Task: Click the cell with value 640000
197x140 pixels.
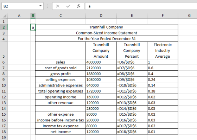Action: pyautogui.click(x=101, y=85)
